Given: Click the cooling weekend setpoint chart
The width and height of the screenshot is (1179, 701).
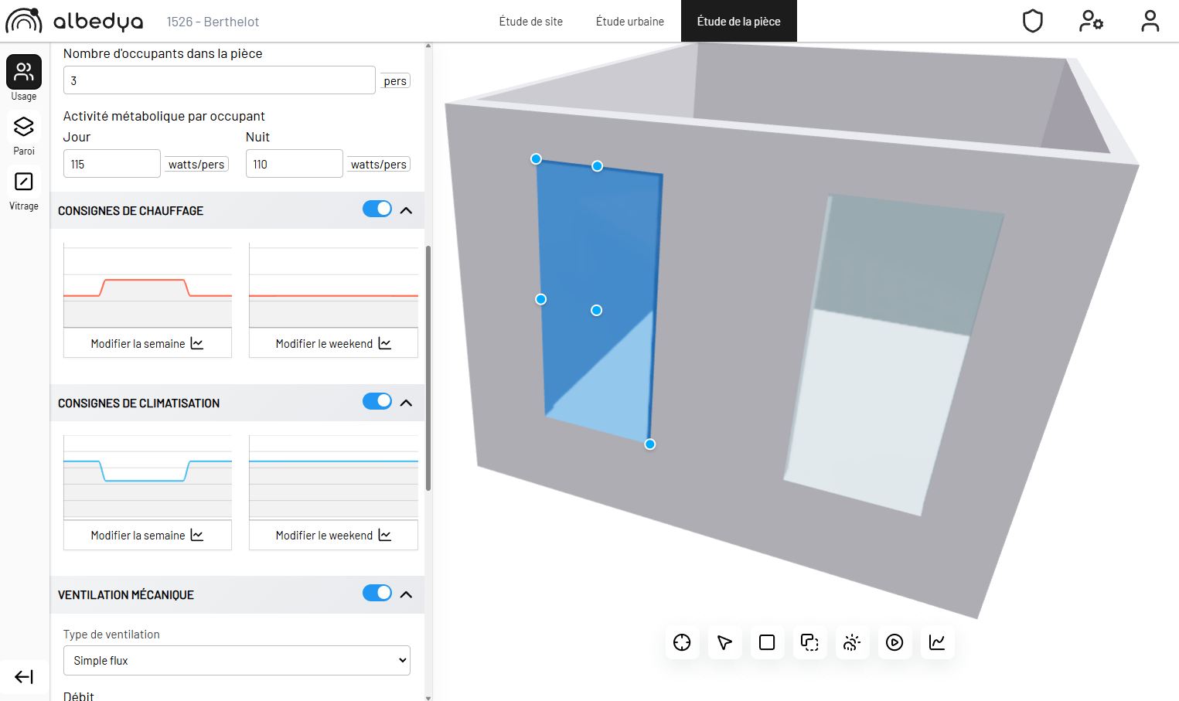Looking at the screenshot, I should click(333, 476).
